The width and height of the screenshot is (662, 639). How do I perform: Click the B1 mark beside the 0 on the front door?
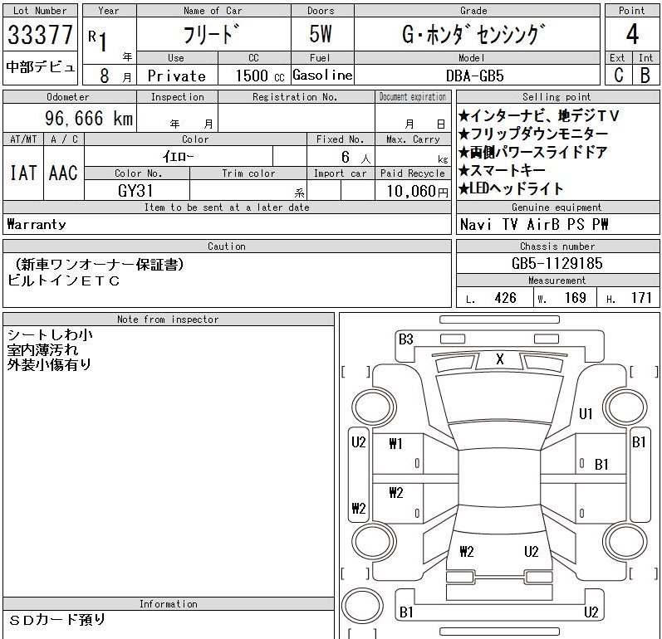click(x=601, y=465)
